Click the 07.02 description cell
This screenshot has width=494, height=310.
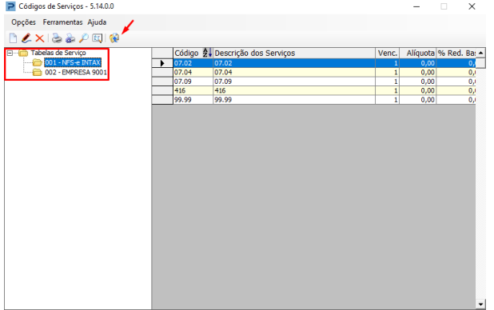pyautogui.click(x=294, y=63)
